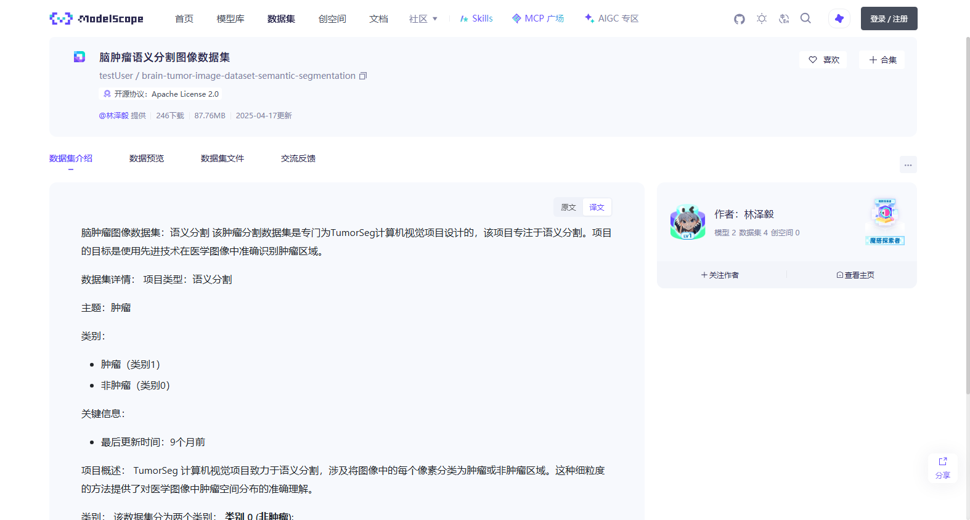Screen dimensions: 970x520
Task: Click the share icon button
Action: point(942,468)
